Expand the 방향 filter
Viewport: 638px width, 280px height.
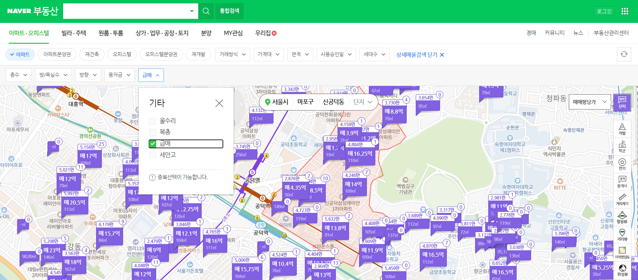point(88,75)
